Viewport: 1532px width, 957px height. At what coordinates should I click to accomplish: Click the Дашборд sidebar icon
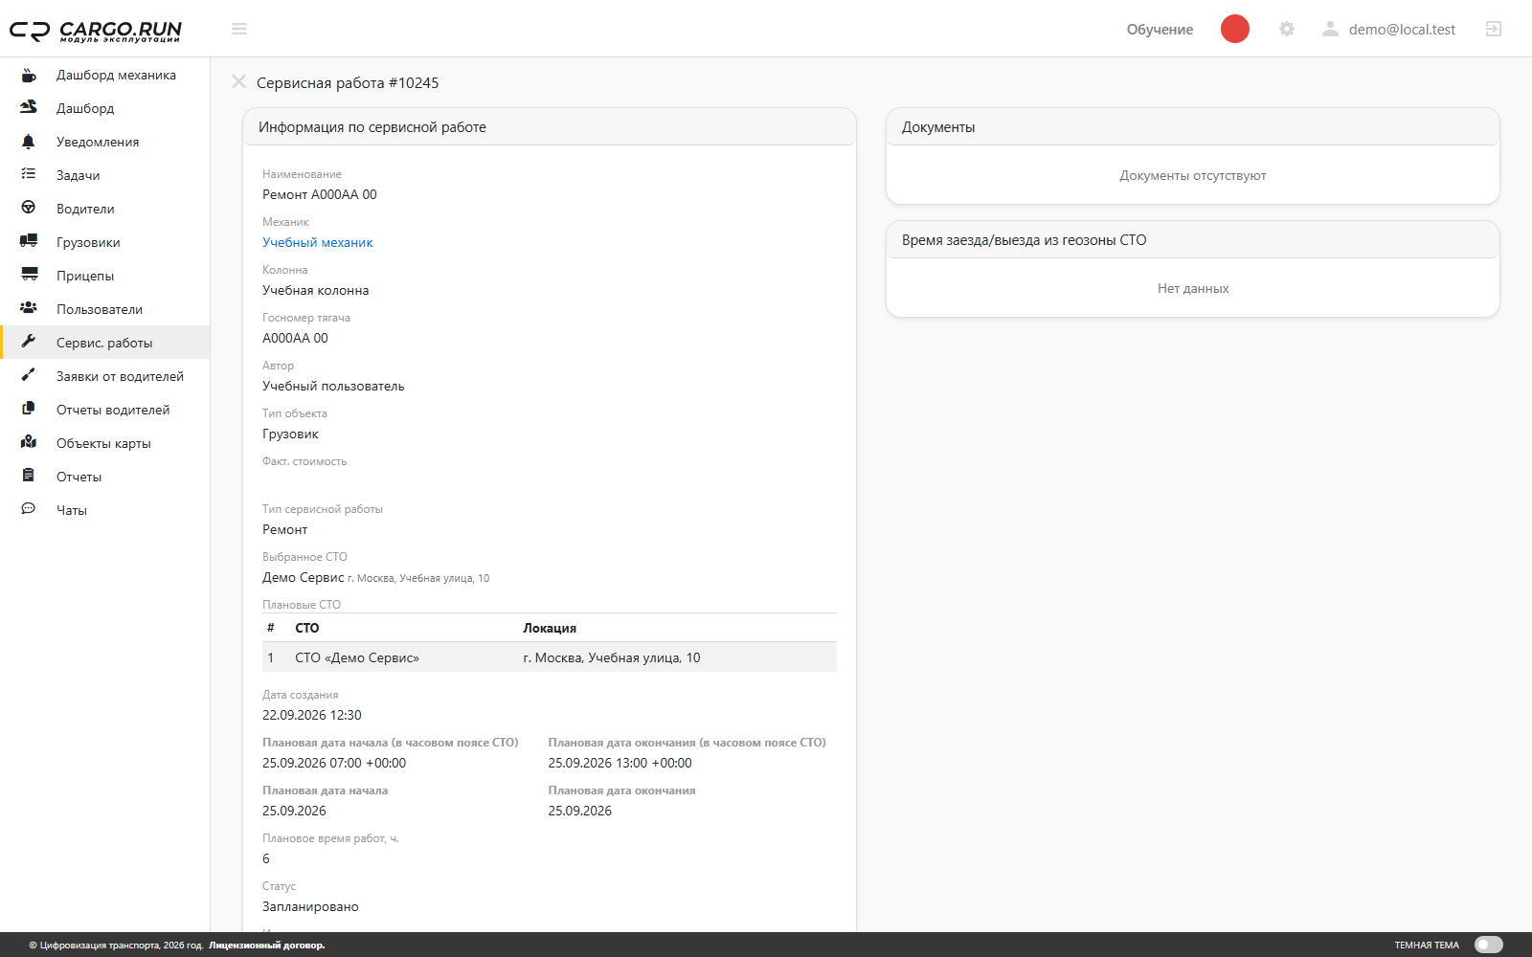coord(29,108)
